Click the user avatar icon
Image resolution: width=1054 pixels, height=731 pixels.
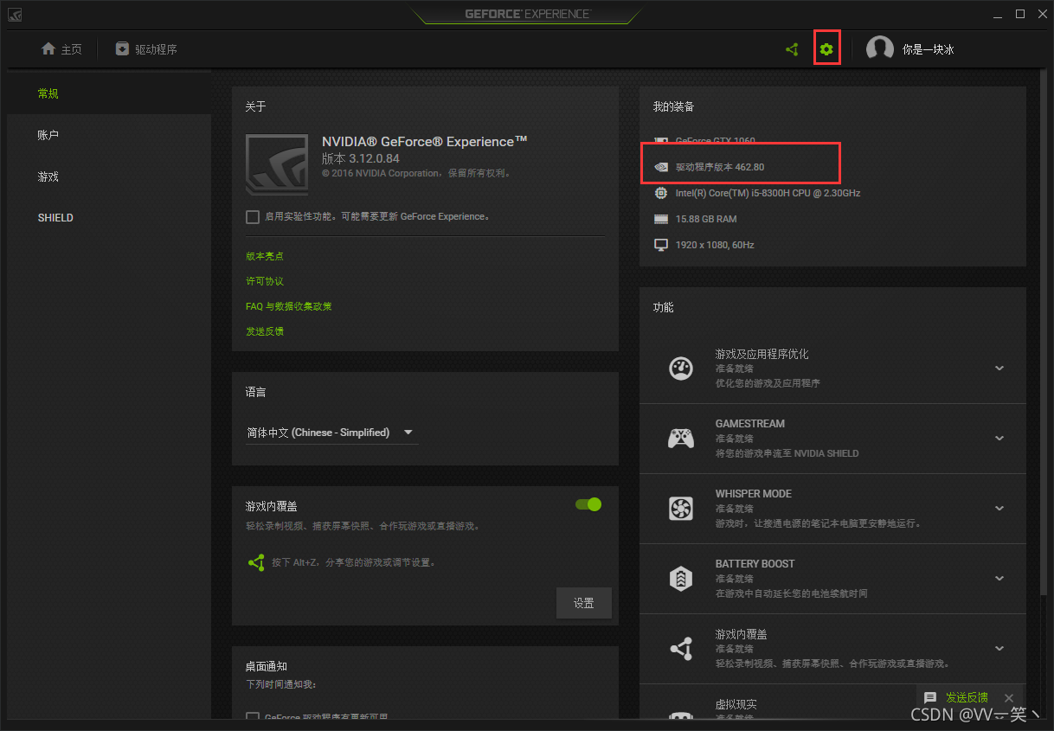(879, 49)
